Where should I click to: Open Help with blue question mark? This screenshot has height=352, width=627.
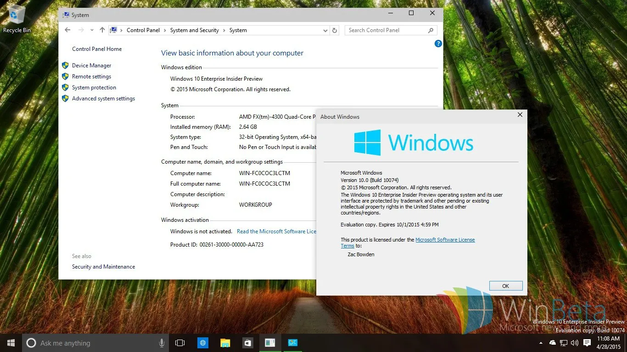(x=438, y=44)
